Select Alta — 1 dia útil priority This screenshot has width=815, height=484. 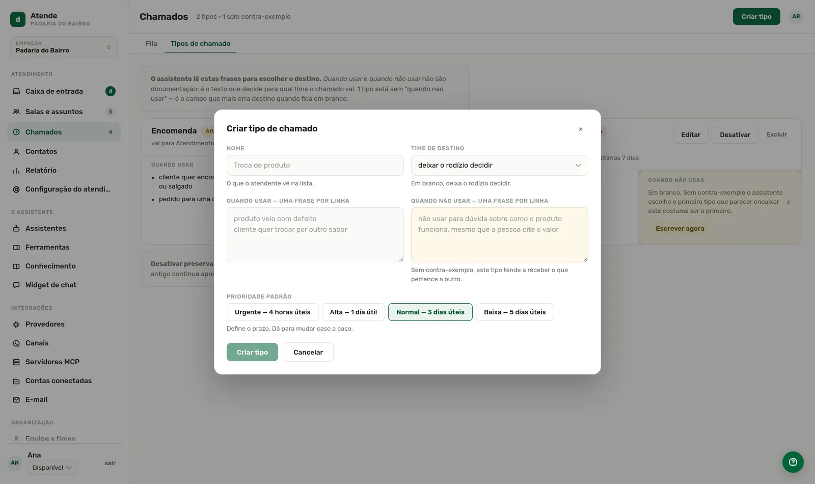(x=354, y=312)
